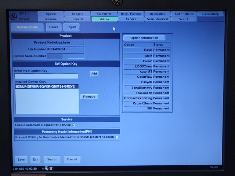Image resolution: width=235 pixels, height=176 pixels.
Task: Select installed key BXMJA-ZBWNR-3QVKK-QMMSJ-GR2VE
Action: pos(47,87)
